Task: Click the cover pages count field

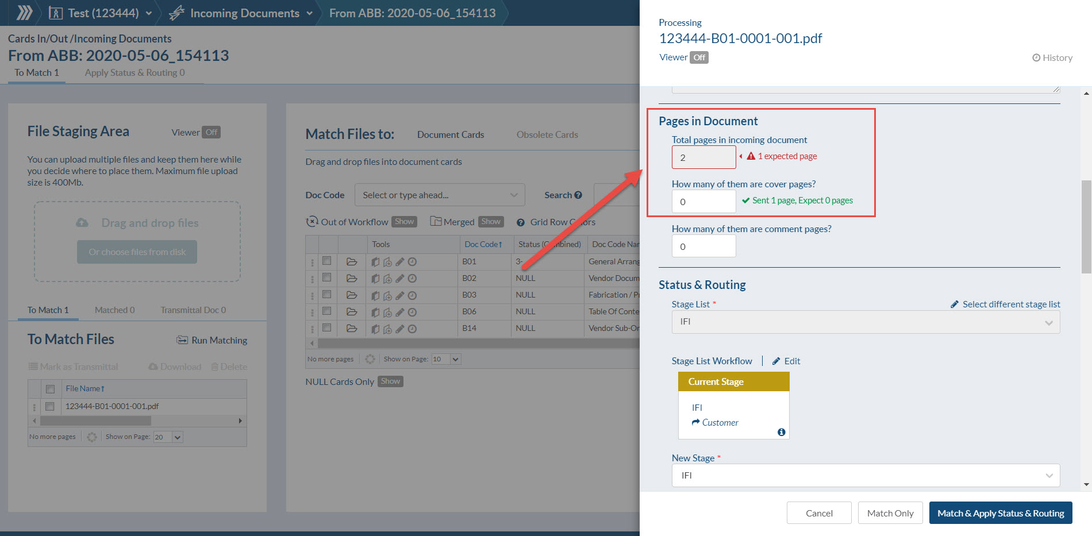Action: (703, 202)
